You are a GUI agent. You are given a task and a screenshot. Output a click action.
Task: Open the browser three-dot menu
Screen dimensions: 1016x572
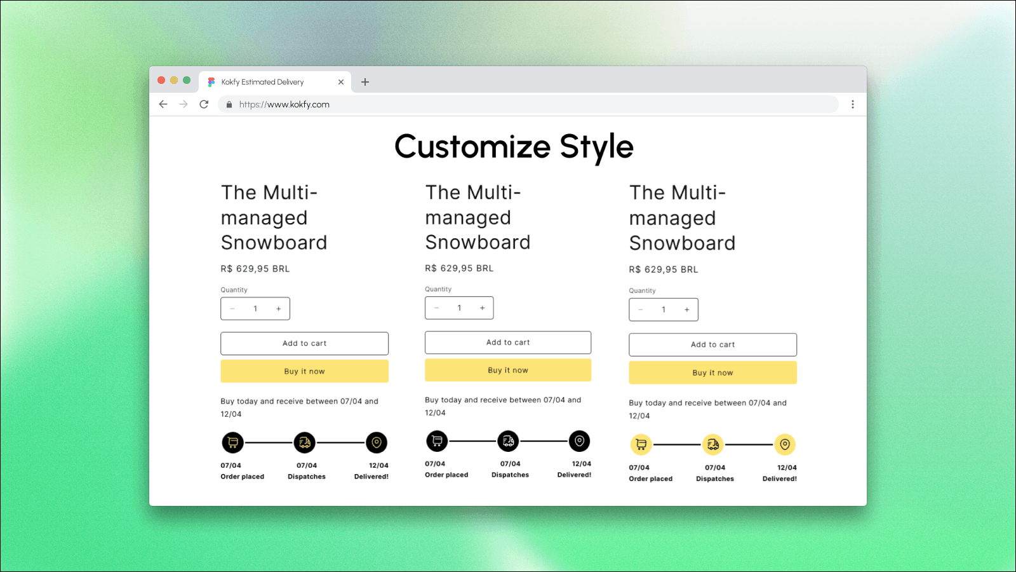(x=853, y=104)
